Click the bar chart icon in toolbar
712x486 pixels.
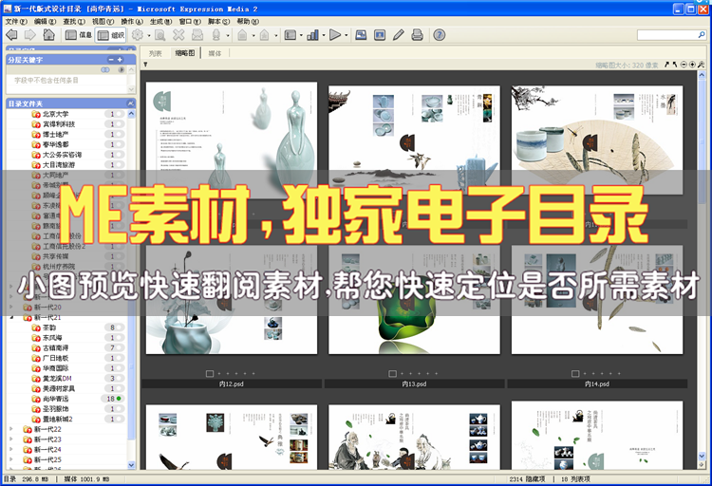click(312, 35)
